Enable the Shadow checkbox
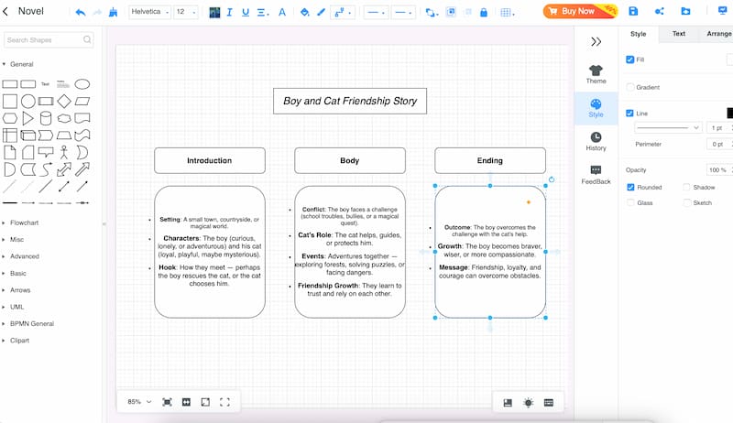Screen dimensions: 733x423 [686, 187]
